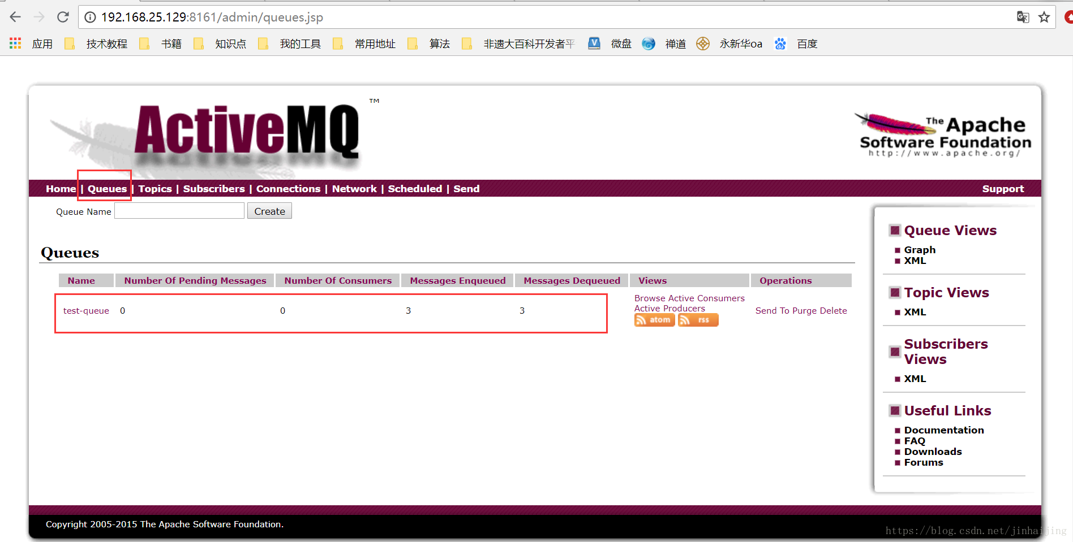This screenshot has height=542, width=1073.
Task: Open site info icon in address bar
Action: tap(90, 18)
